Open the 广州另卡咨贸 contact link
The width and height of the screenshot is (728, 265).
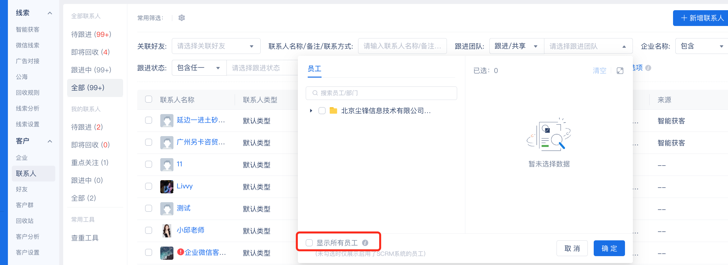(x=201, y=142)
